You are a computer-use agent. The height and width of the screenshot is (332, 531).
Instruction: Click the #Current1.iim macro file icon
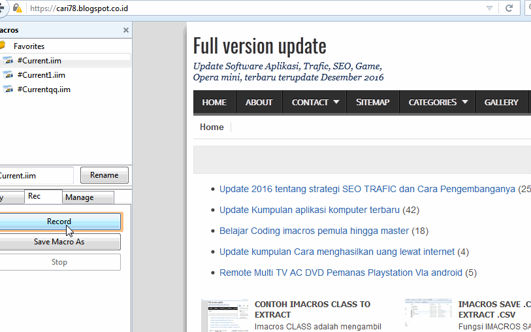point(7,75)
